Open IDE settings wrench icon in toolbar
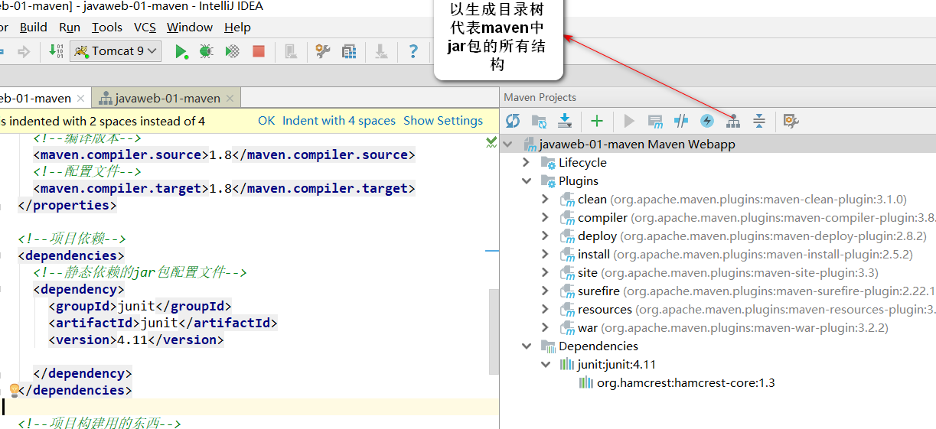This screenshot has width=936, height=429. [x=323, y=51]
